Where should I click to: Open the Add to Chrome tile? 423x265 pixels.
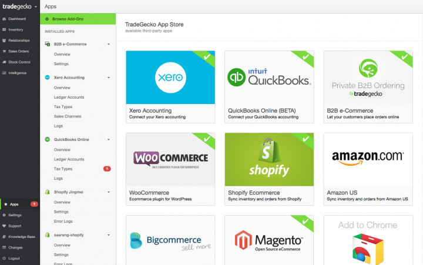pyautogui.click(x=368, y=240)
